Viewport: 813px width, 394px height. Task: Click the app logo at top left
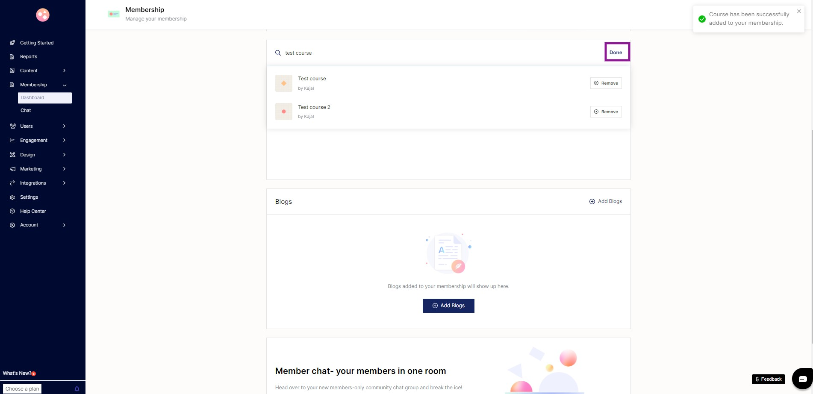pos(43,15)
